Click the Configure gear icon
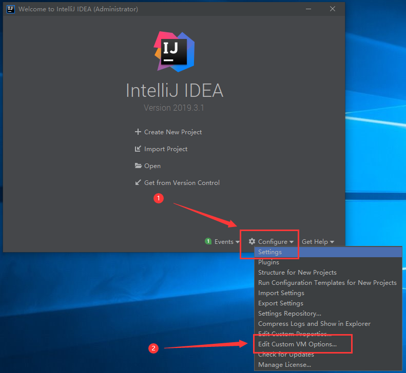Screen dimensions: 406x373 coord(252,241)
